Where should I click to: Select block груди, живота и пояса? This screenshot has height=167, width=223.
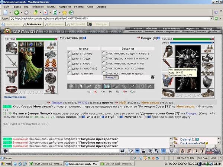coord(103,58)
